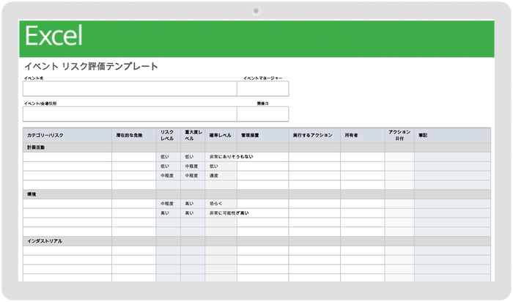The image size is (513, 302).
Task: Click the イベントマネージャー input box
Action: click(x=262, y=89)
